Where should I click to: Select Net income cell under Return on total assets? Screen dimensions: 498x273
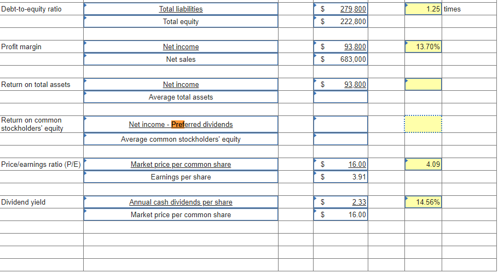click(181, 84)
